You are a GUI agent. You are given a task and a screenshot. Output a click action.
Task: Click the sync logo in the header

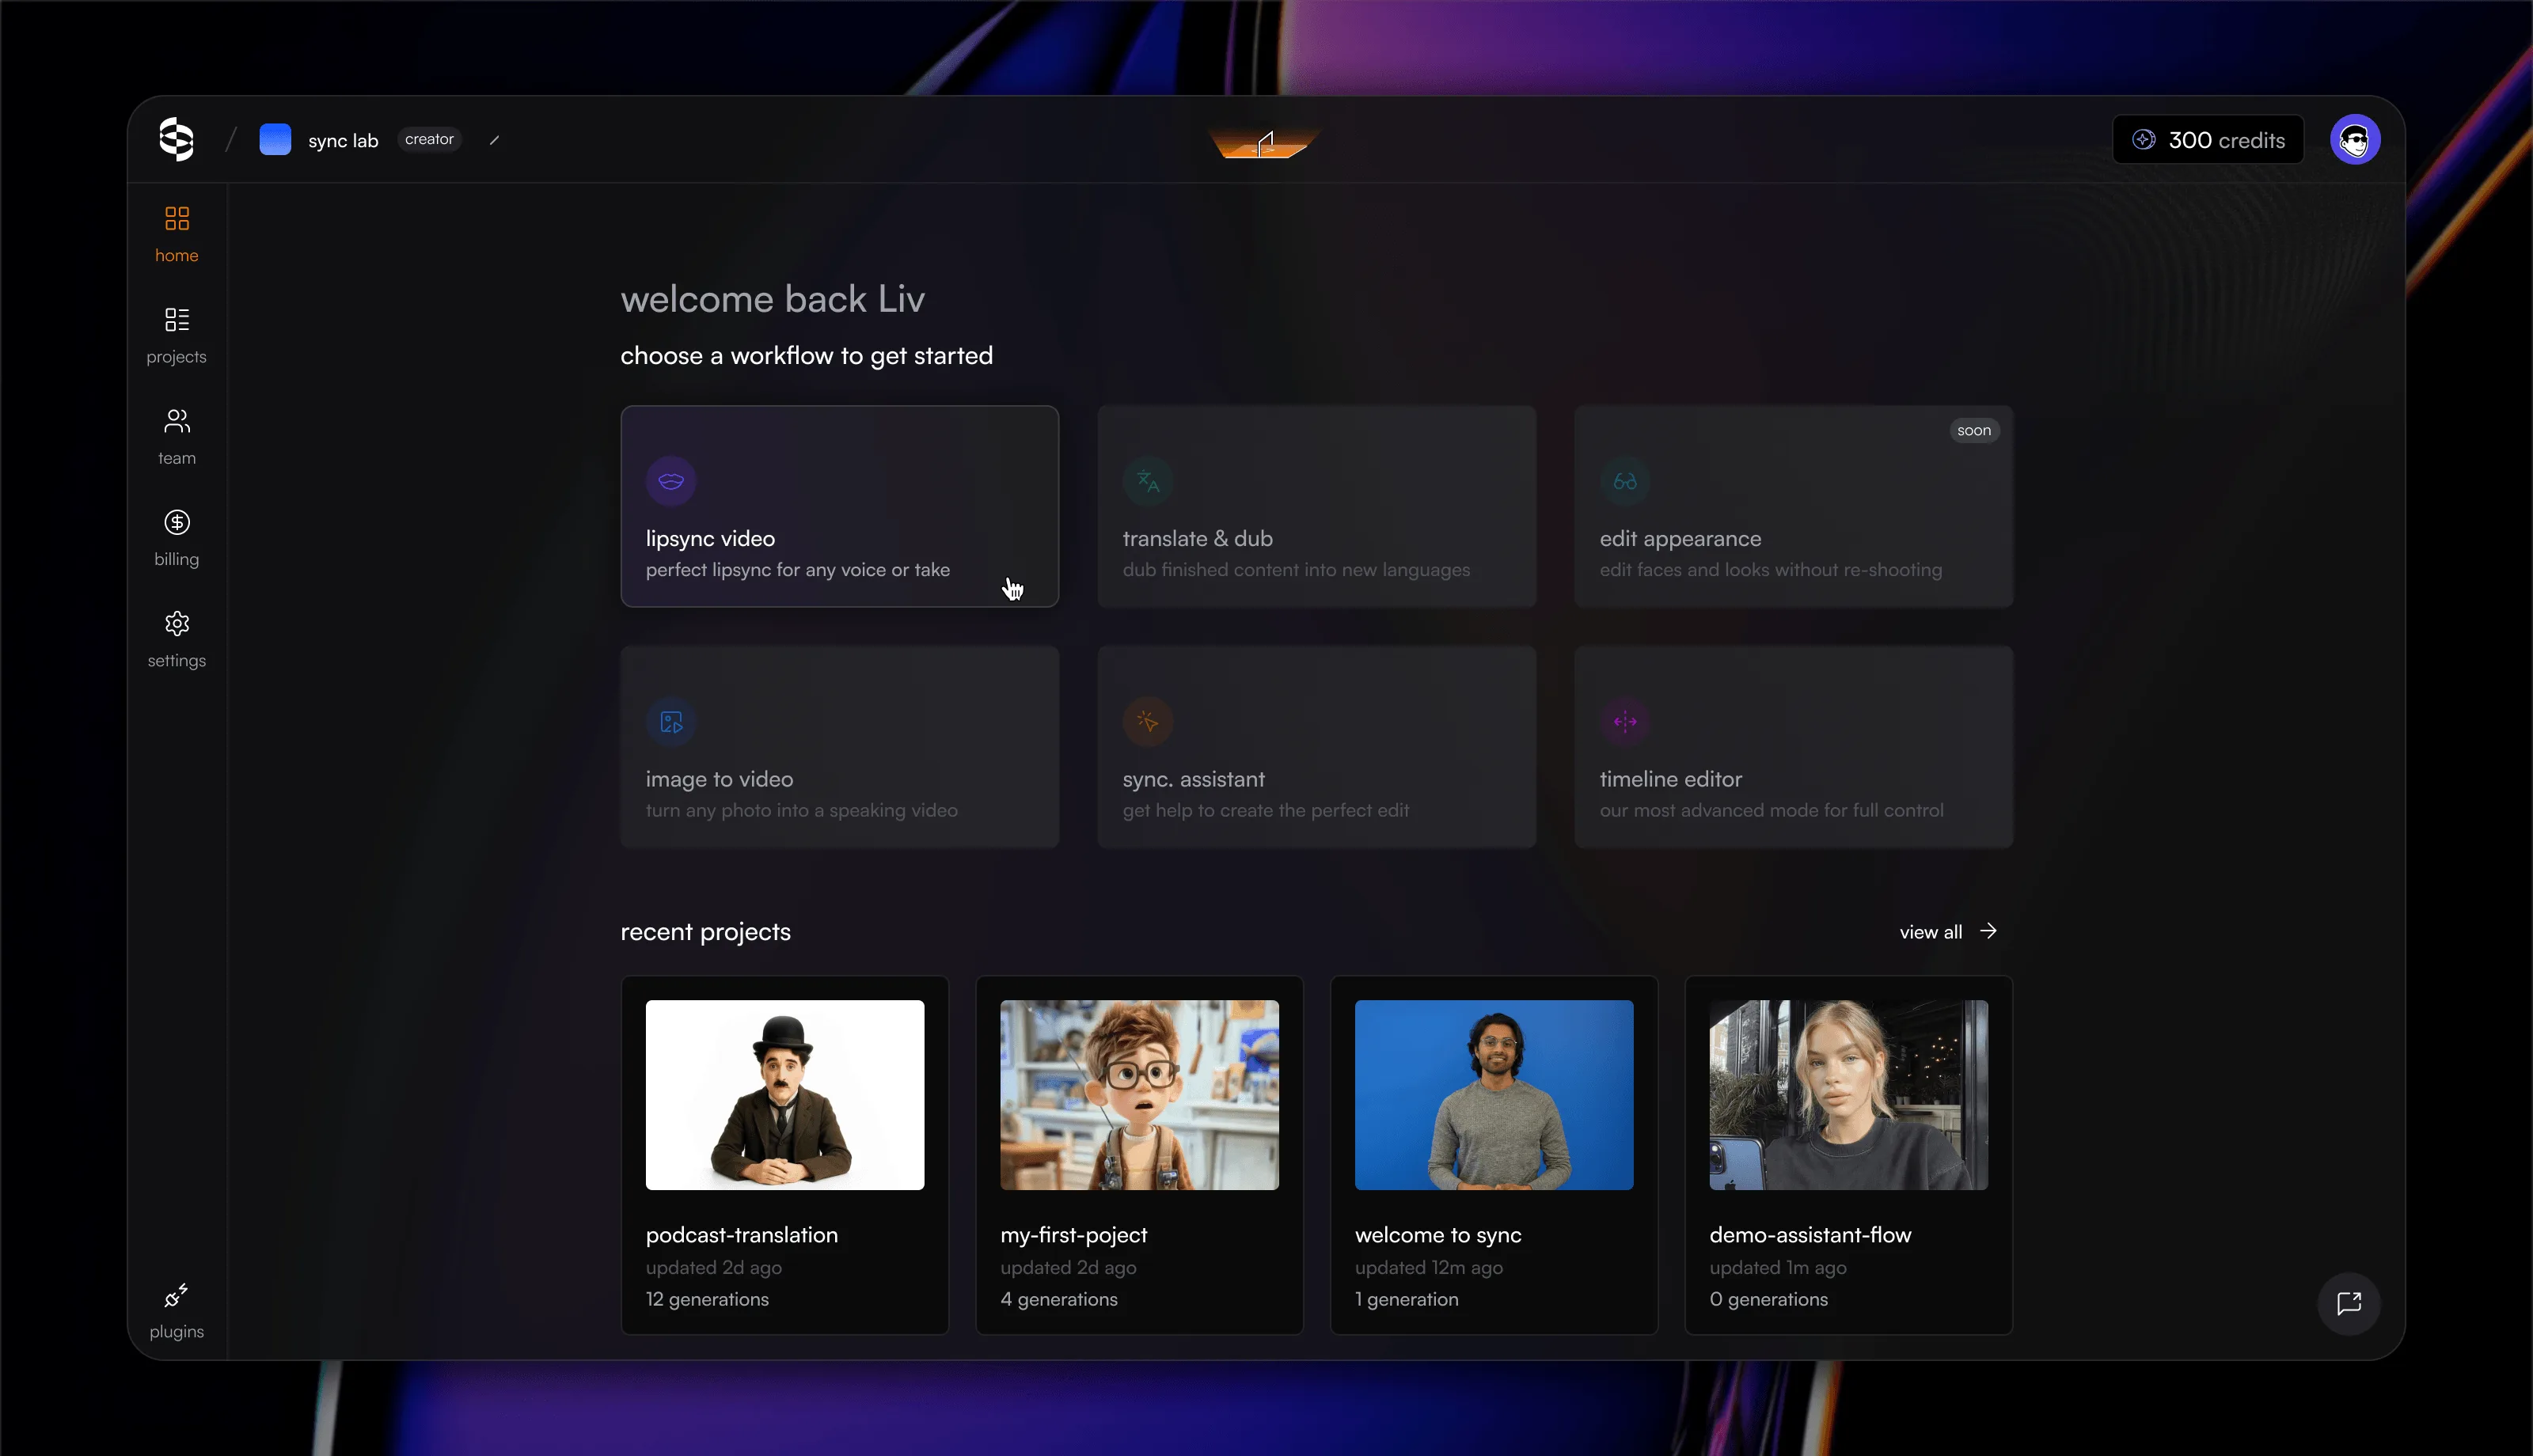176,139
